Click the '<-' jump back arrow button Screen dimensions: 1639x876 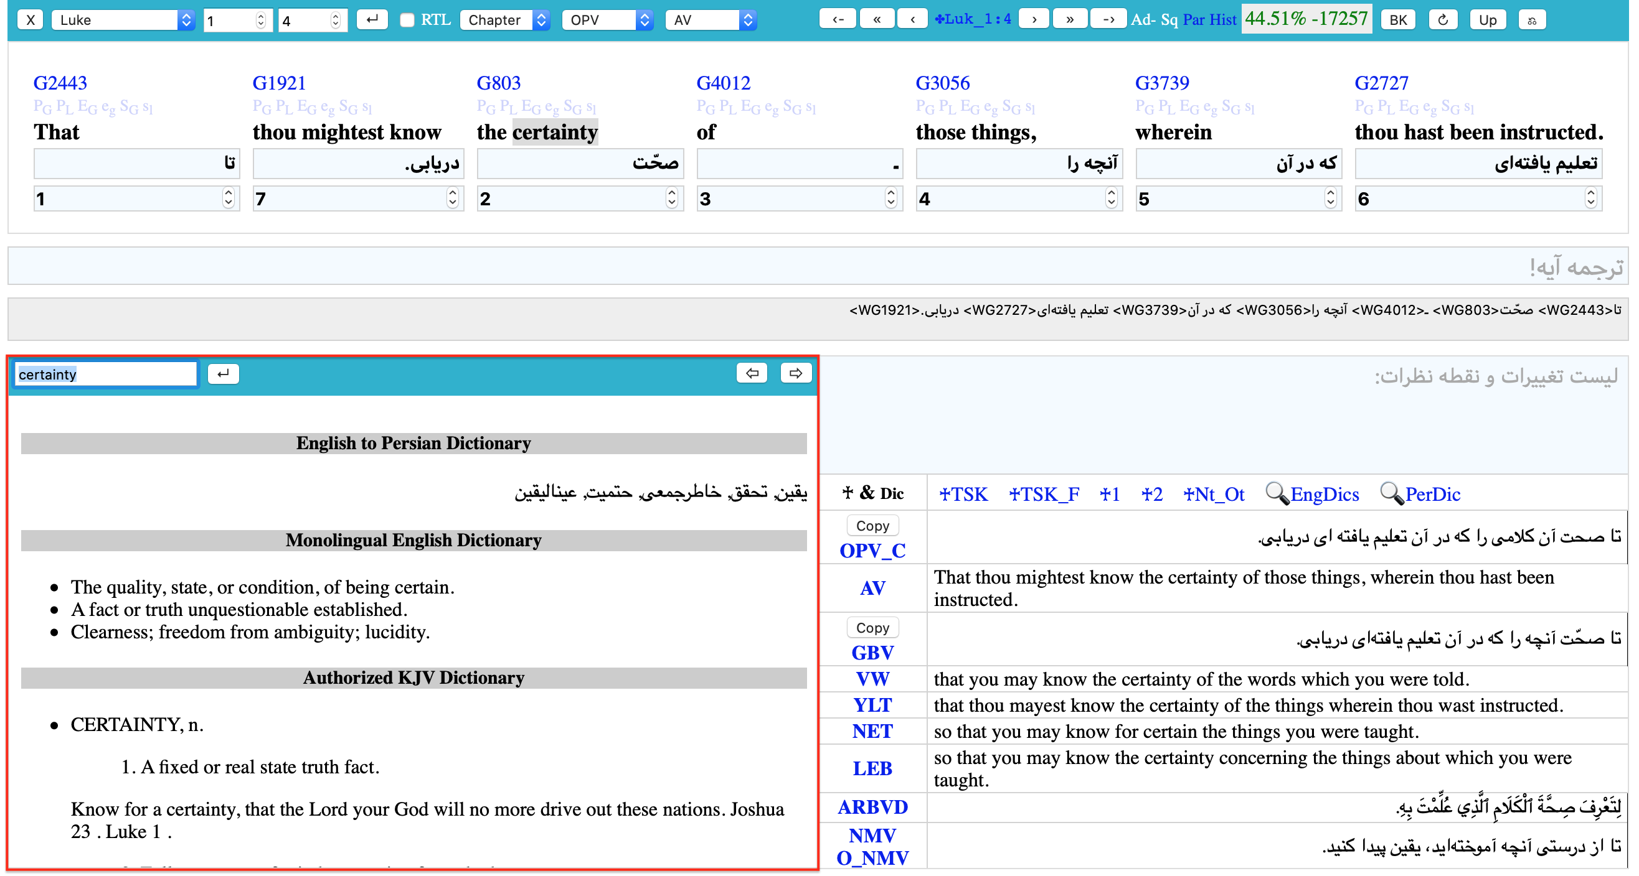838,19
